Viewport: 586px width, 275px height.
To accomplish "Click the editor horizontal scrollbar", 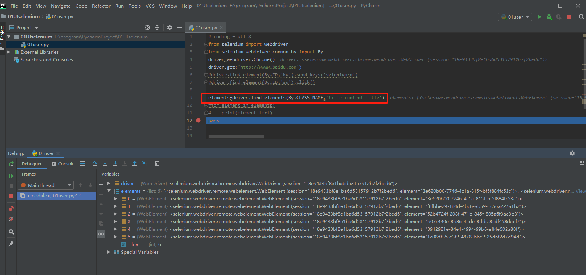I will (x=236, y=136).
